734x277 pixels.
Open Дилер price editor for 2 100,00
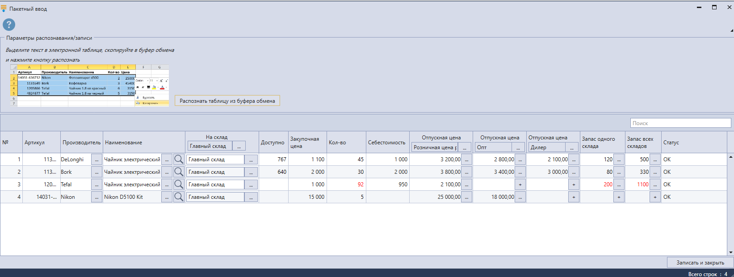[574, 159]
